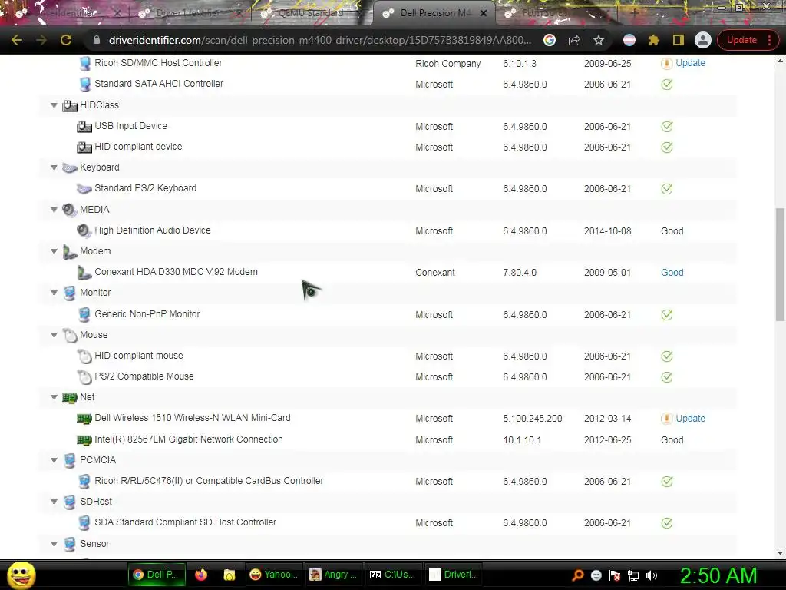Click the 2:50 AM clock
Screen dimensions: 786x590
[718, 575]
